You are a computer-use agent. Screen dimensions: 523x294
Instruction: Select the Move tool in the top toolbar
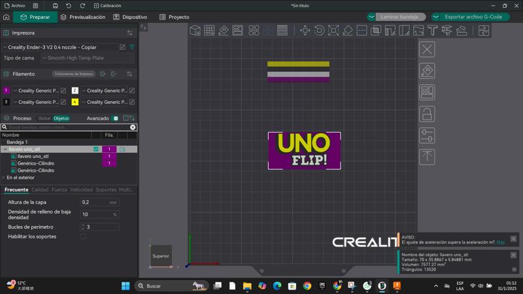pyautogui.click(x=305, y=30)
